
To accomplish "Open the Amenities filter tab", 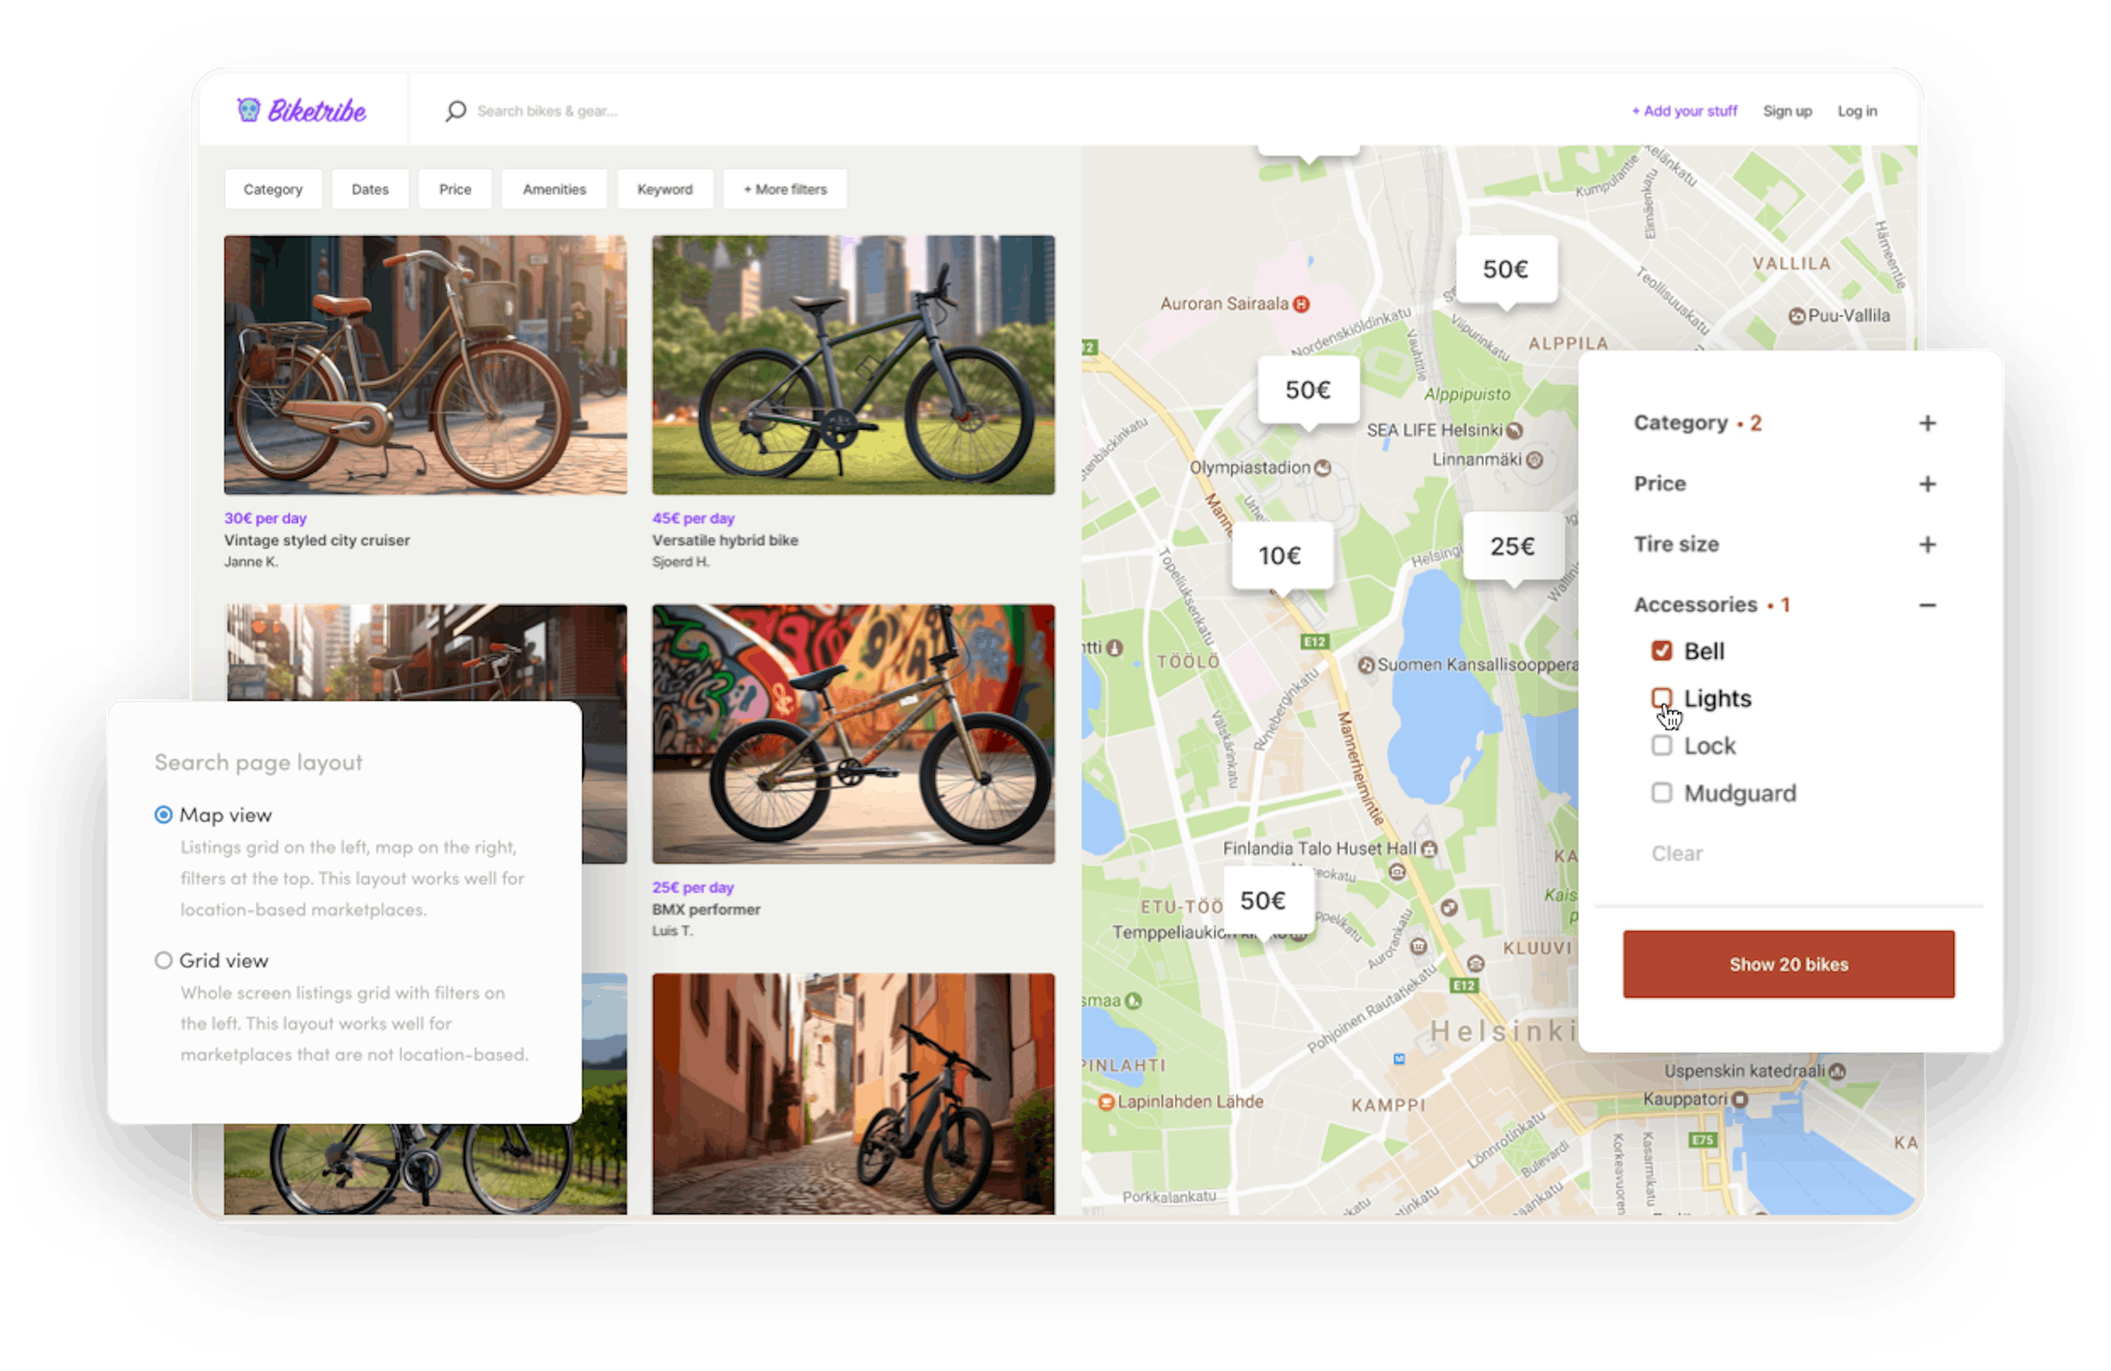I will (x=554, y=188).
